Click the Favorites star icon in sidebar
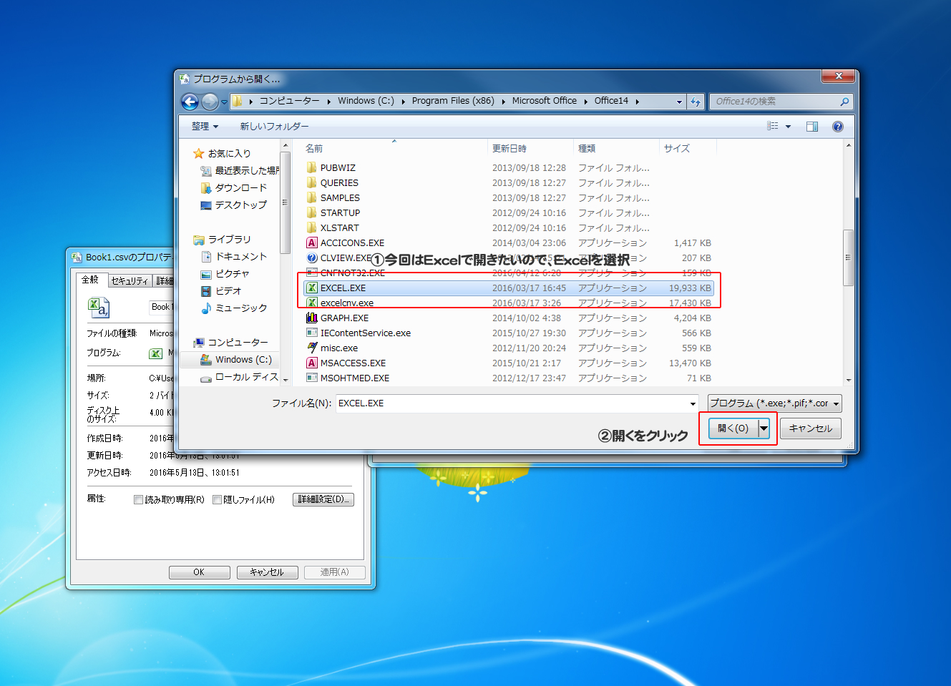This screenshot has width=951, height=686. point(199,153)
